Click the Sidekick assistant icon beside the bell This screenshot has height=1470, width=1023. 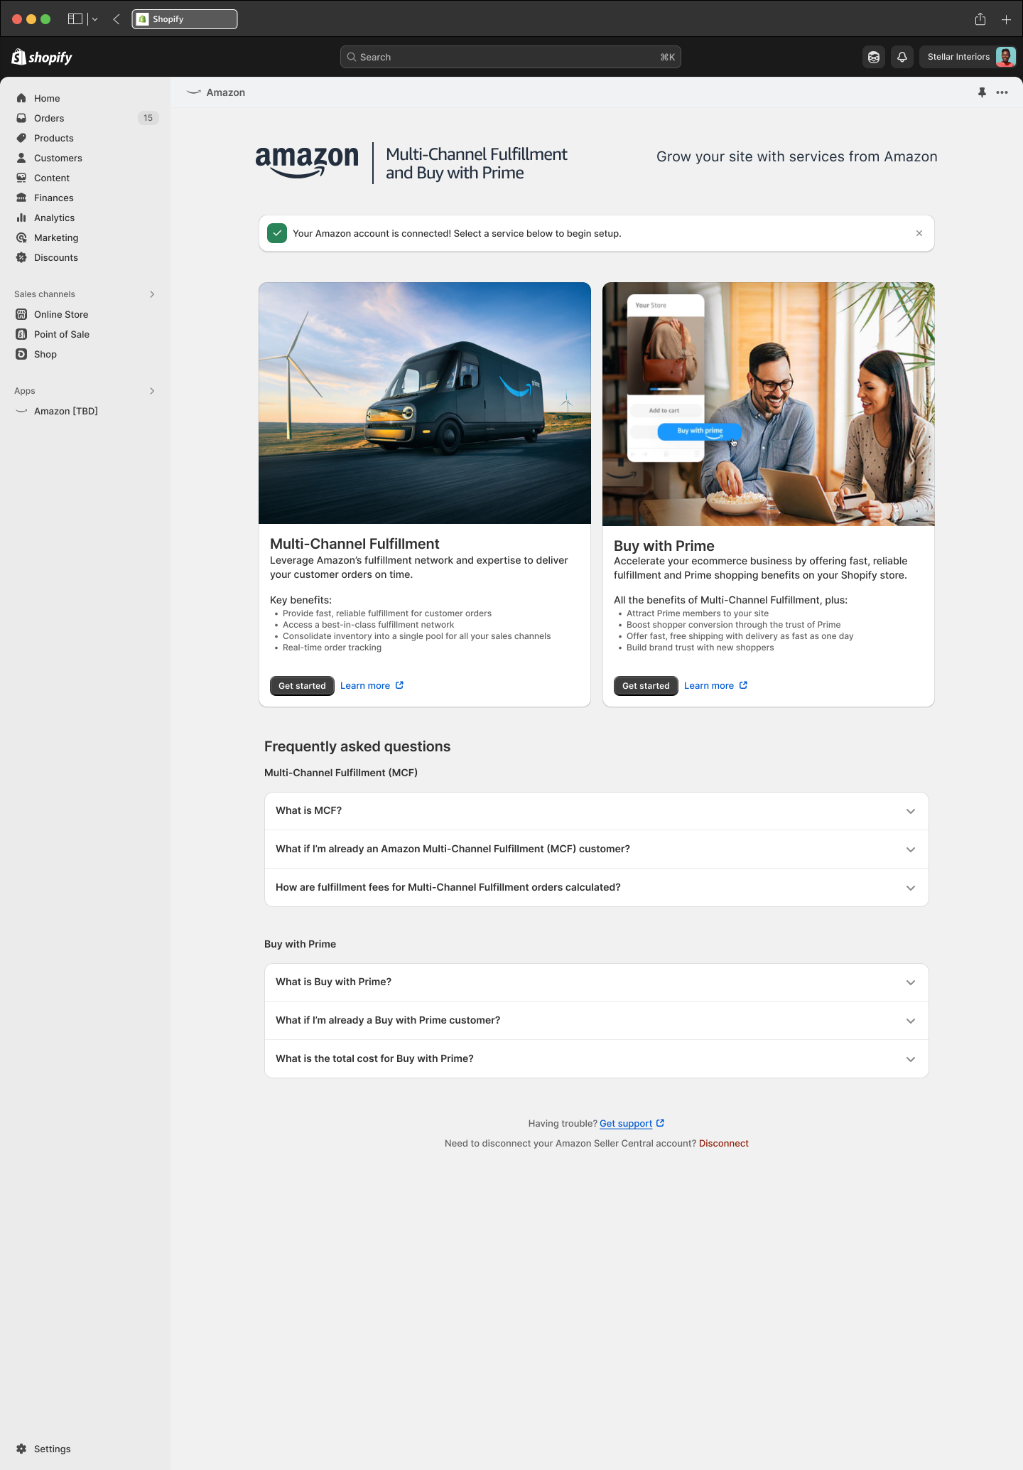(874, 57)
